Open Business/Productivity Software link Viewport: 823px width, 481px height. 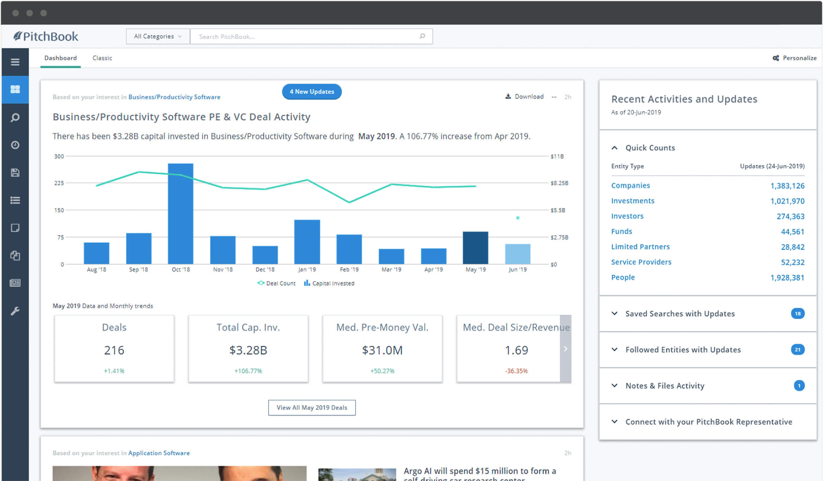[x=174, y=97]
